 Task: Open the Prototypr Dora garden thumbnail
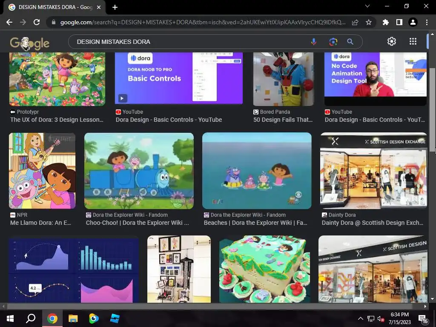coord(57,79)
